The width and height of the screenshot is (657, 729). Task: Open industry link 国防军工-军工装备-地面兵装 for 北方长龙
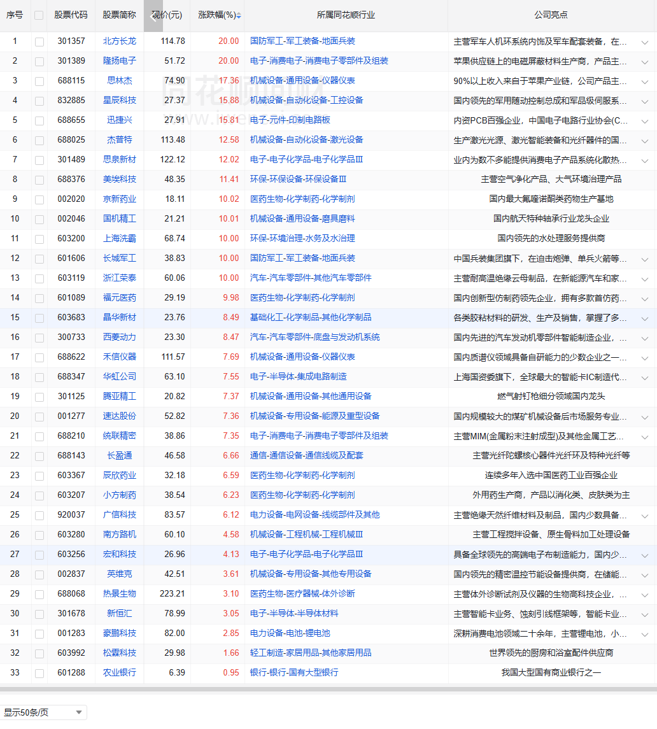(x=302, y=41)
